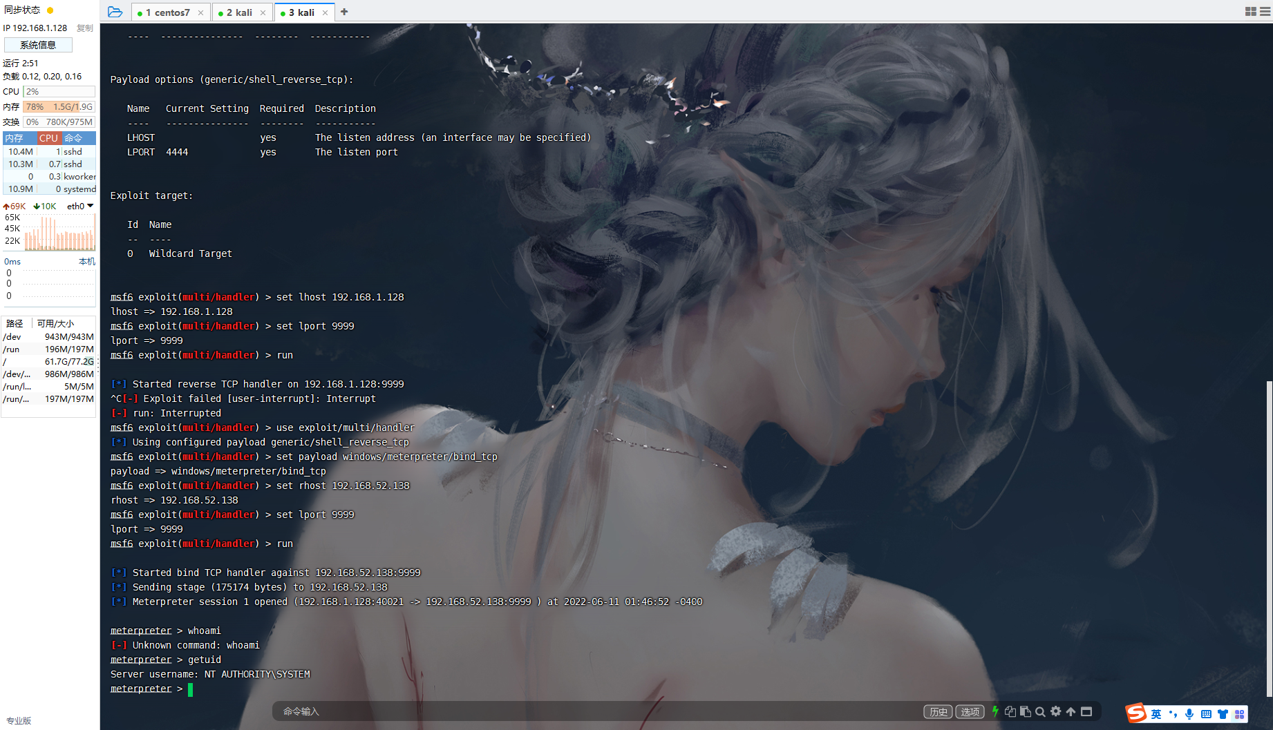1273x730 pixels.
Task: Click the paste icon in command bar
Action: click(1026, 711)
